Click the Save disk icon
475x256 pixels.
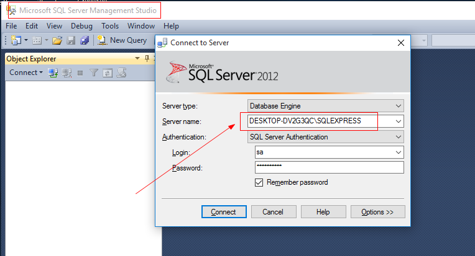[x=71, y=40]
